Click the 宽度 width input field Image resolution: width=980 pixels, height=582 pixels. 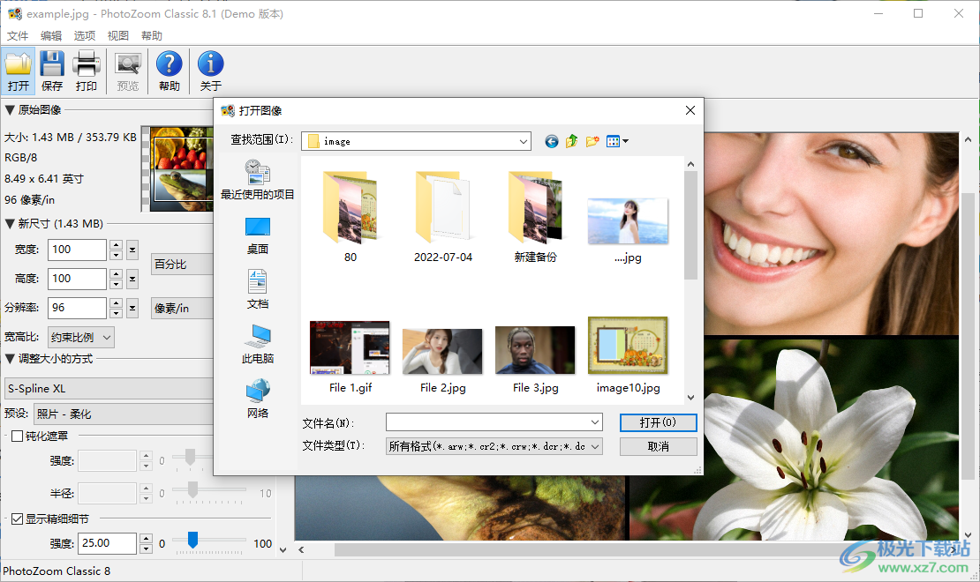click(x=77, y=250)
